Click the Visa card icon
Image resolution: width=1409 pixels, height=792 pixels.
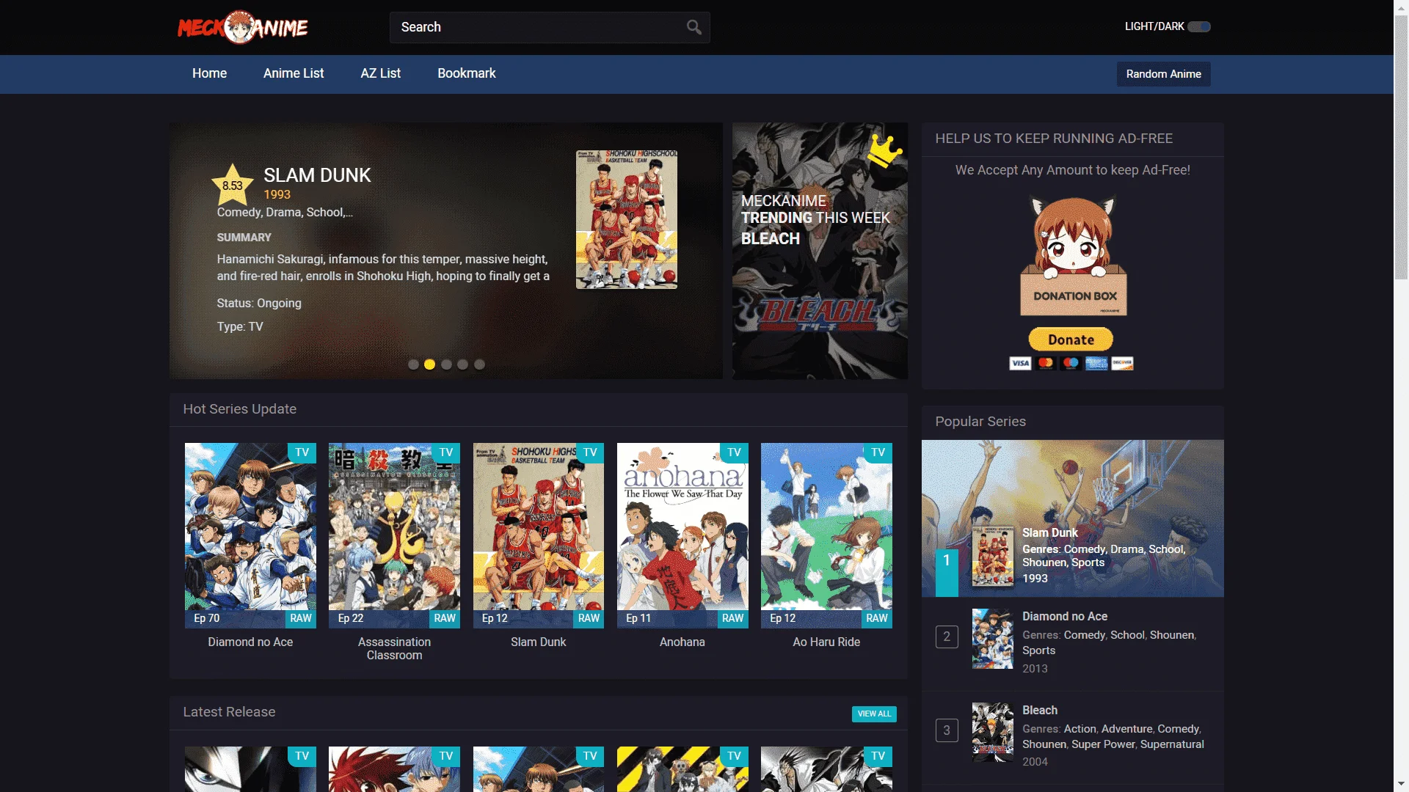[x=1020, y=363]
